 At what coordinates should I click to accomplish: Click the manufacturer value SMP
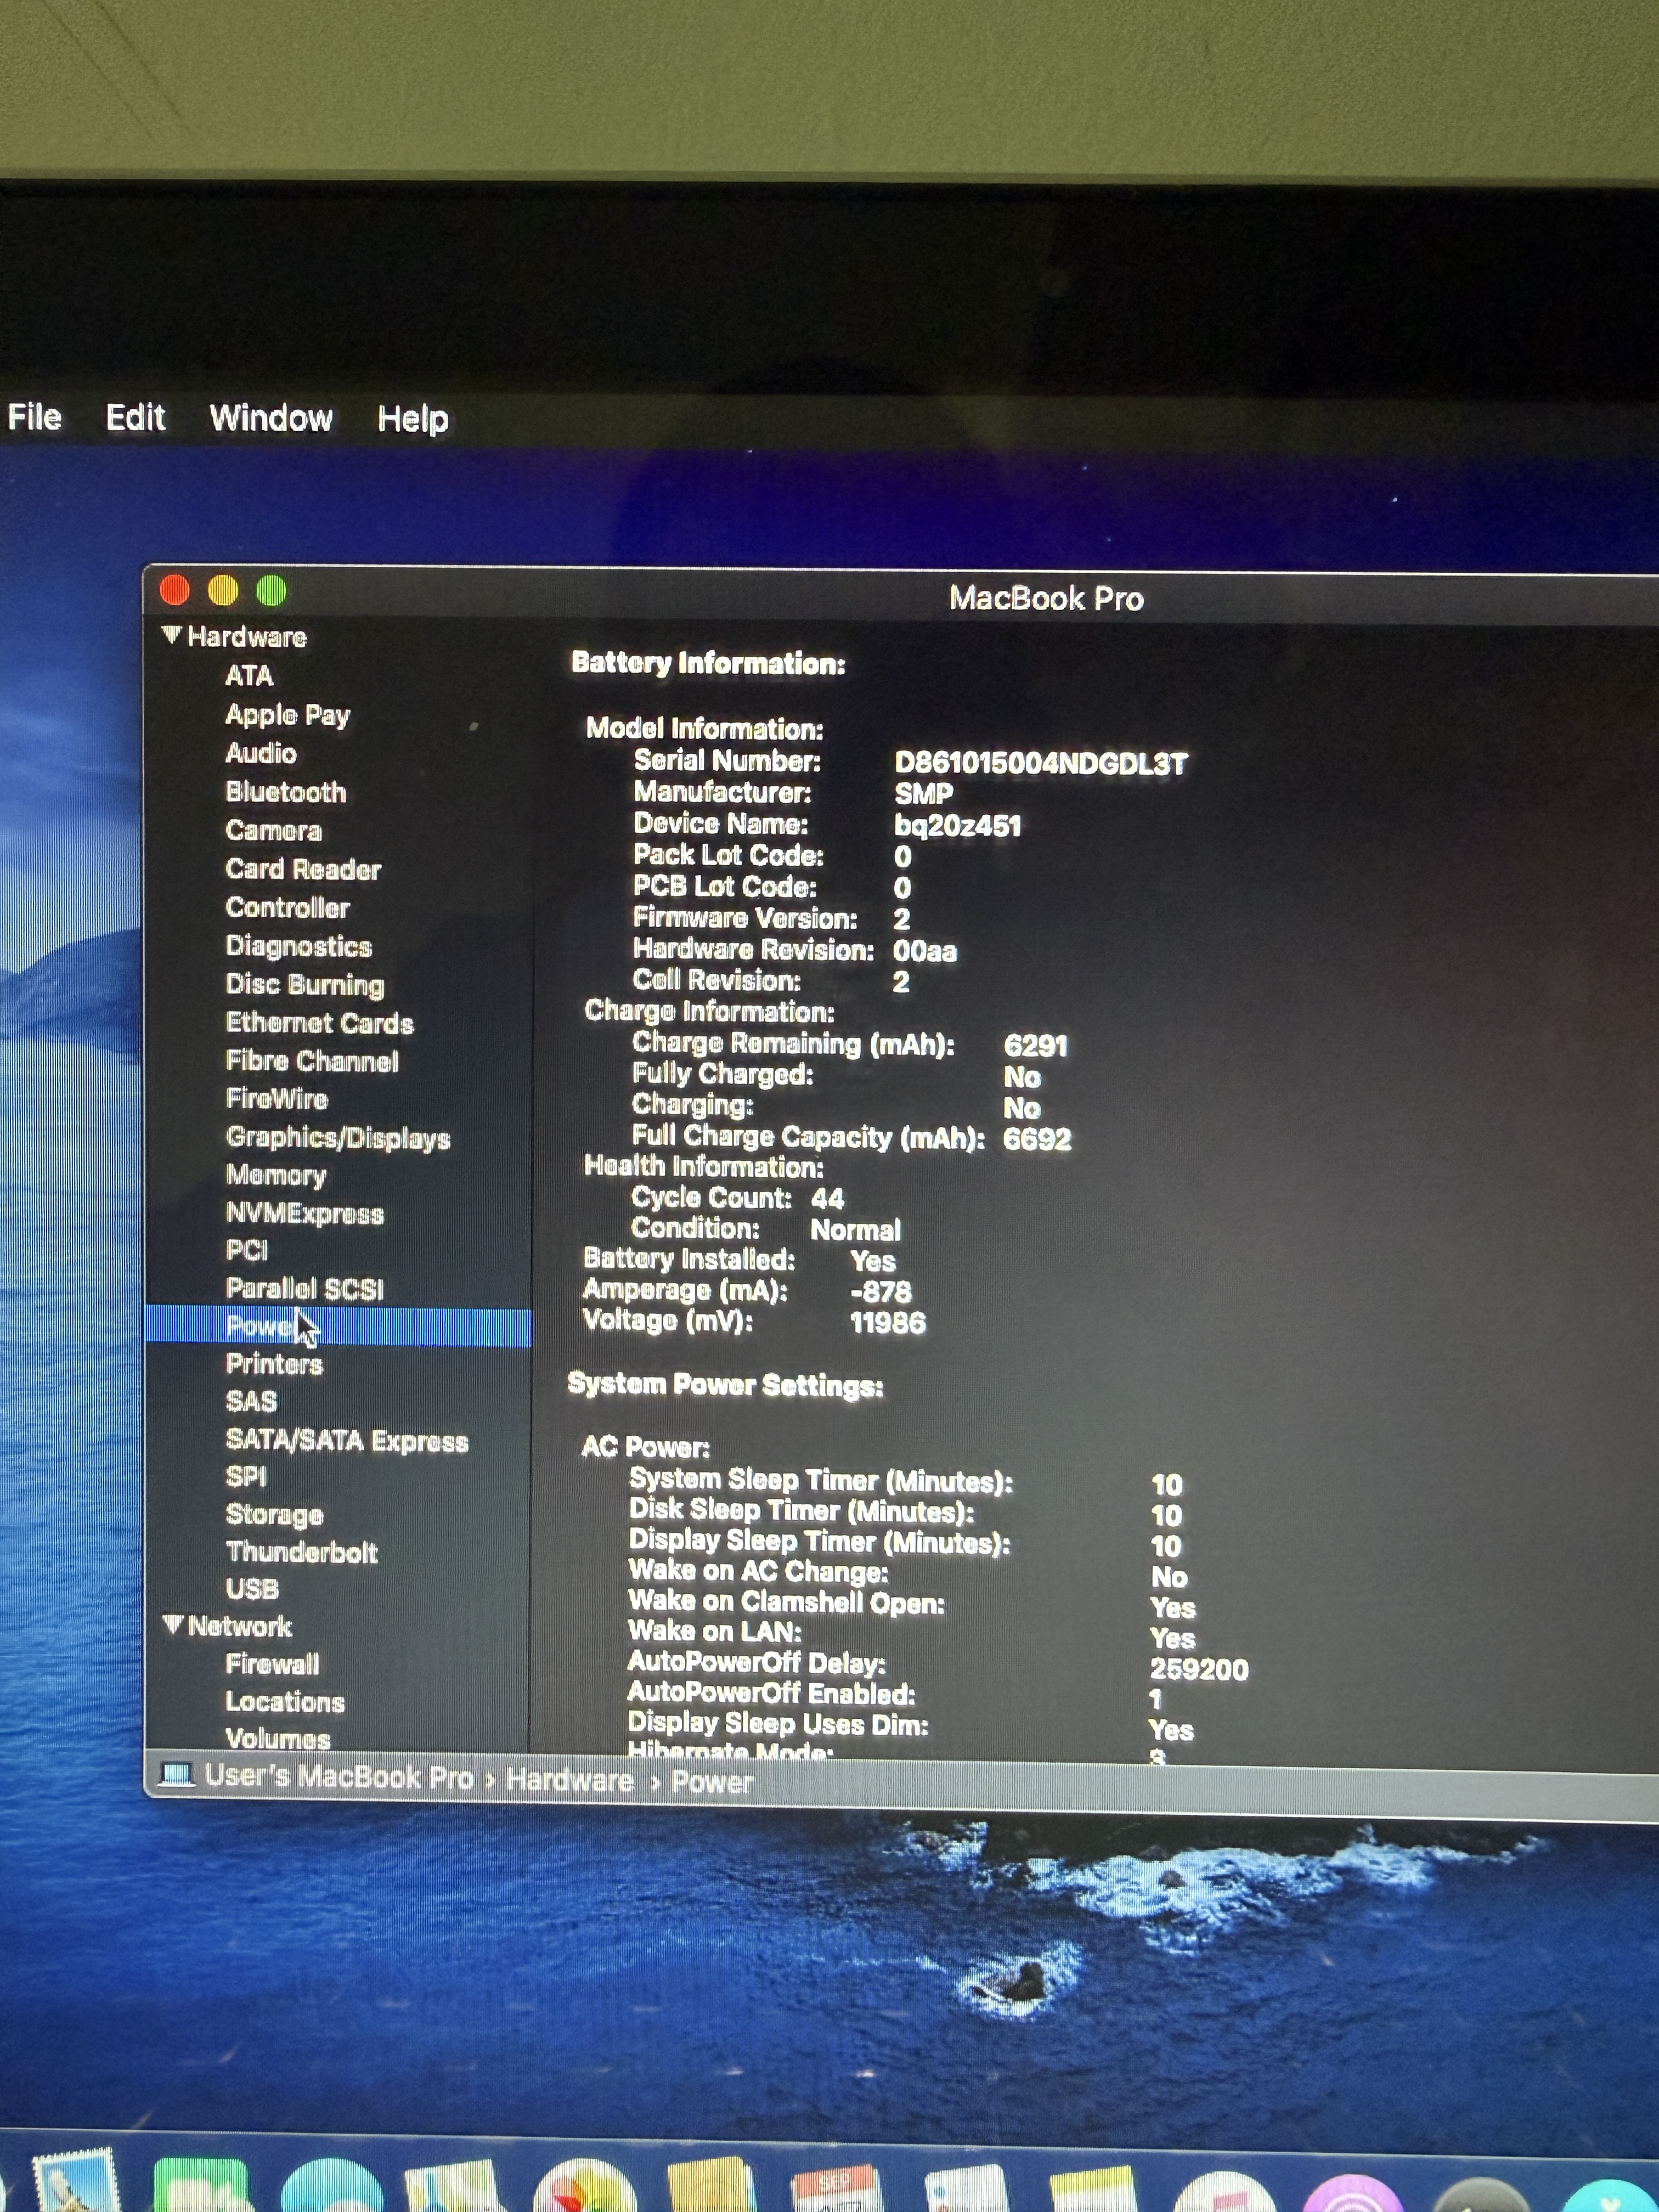(x=923, y=794)
